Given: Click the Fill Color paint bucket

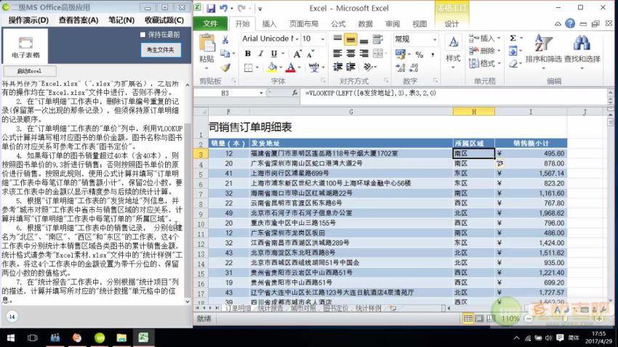Looking at the screenshot, I should [x=272, y=68].
